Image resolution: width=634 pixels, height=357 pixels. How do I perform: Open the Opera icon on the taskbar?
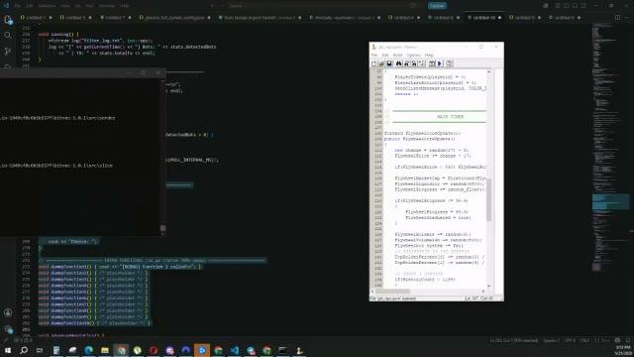154,350
